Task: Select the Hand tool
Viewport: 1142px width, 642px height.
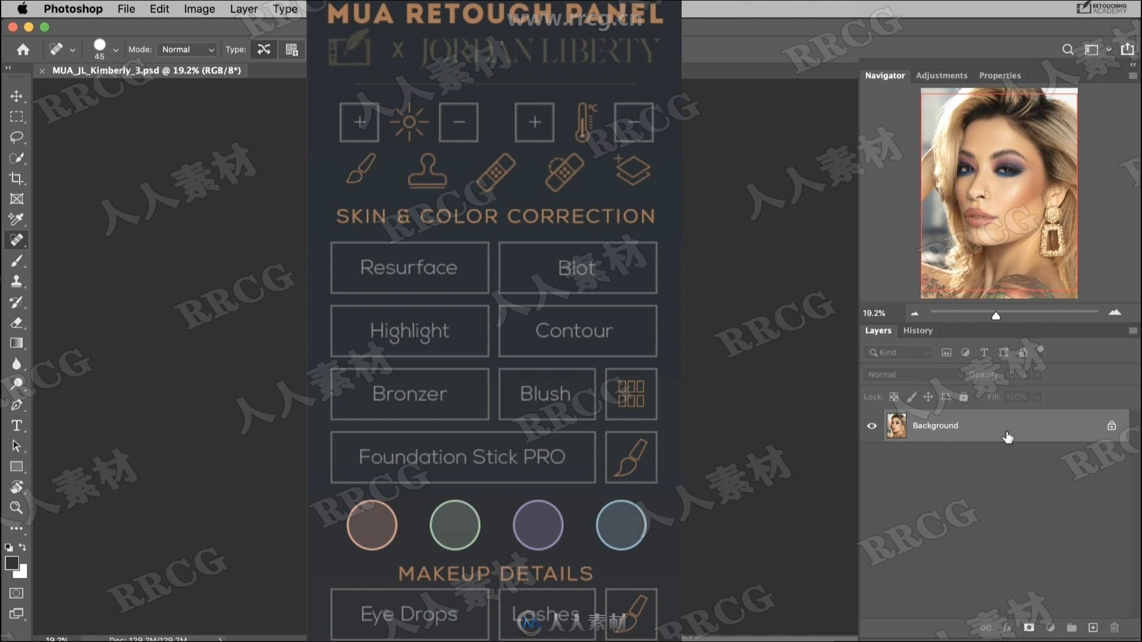Action: tap(17, 487)
